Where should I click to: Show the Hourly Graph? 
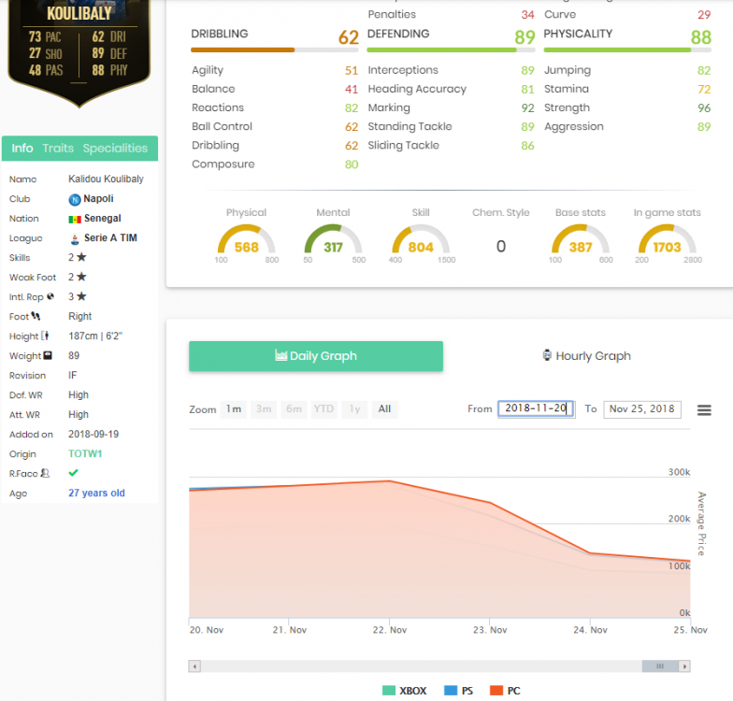(586, 356)
